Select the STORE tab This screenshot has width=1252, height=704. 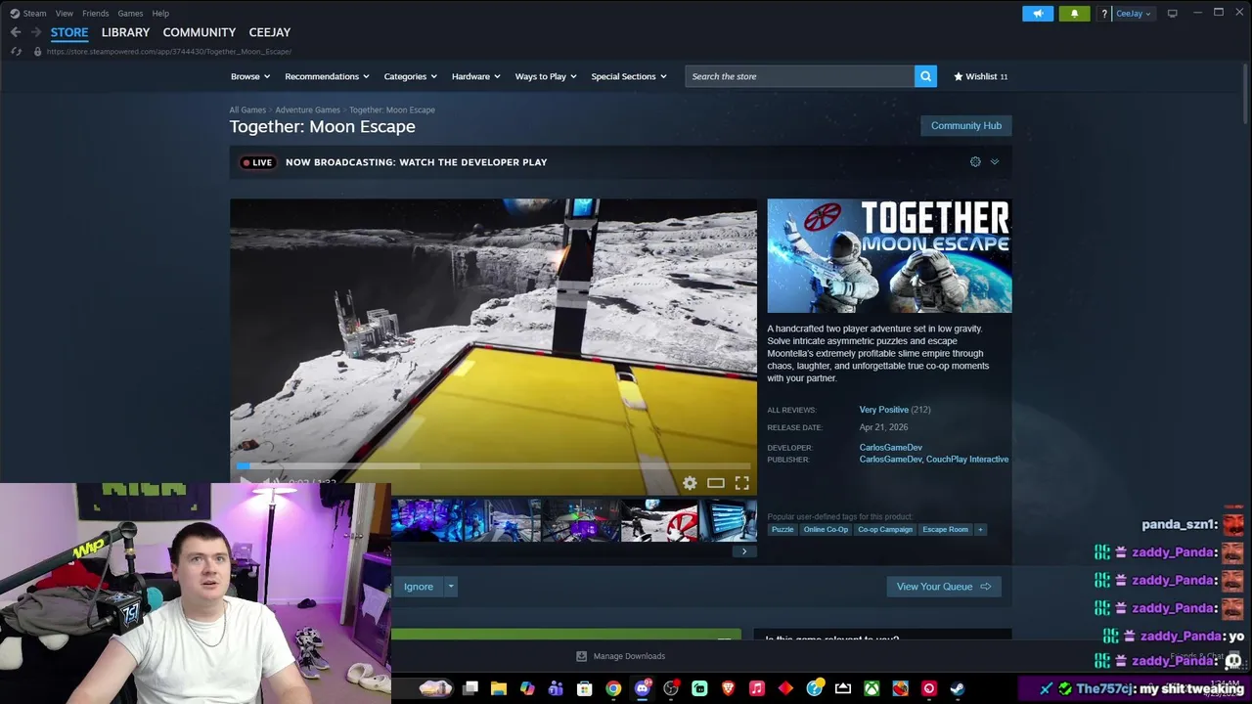pos(69,32)
